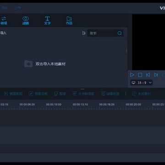This screenshot has height=165, width=165.
Task: Click the timeline tool with the exclamation badge icon
Action: 110,93
